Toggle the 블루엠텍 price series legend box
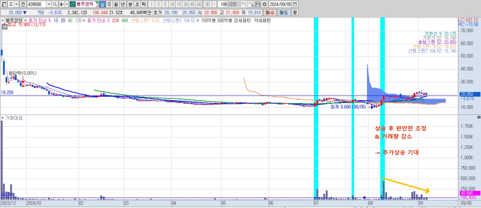The width and height of the screenshot is (481, 208). coord(3,20)
